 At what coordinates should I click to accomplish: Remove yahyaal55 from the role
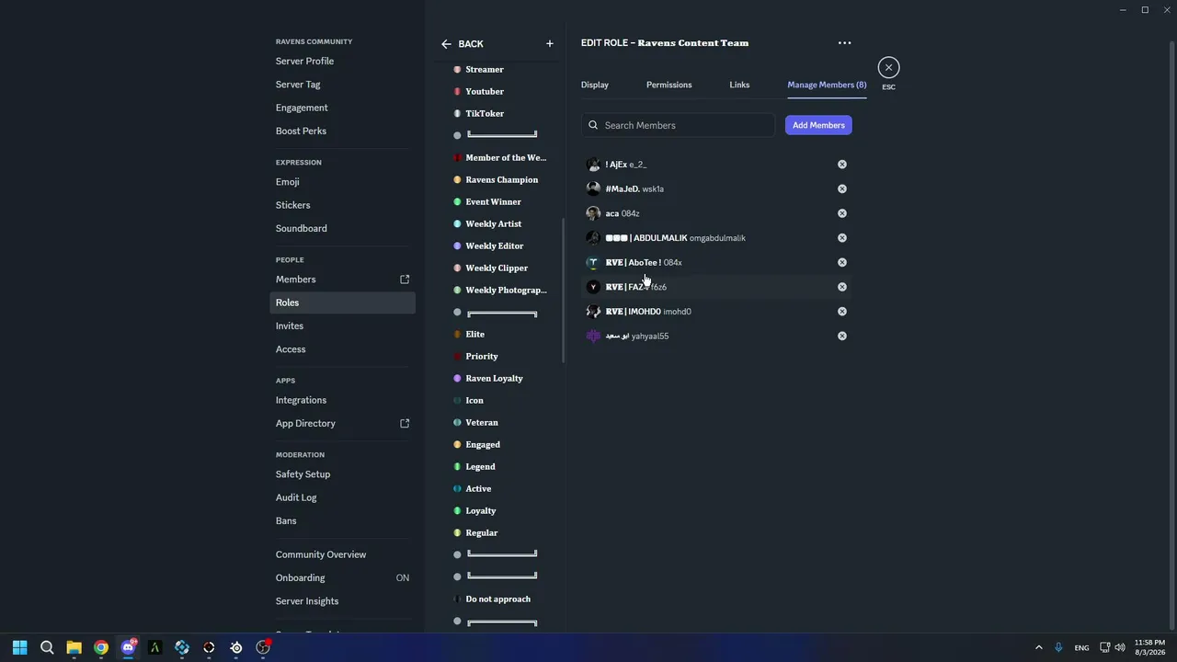coord(841,336)
